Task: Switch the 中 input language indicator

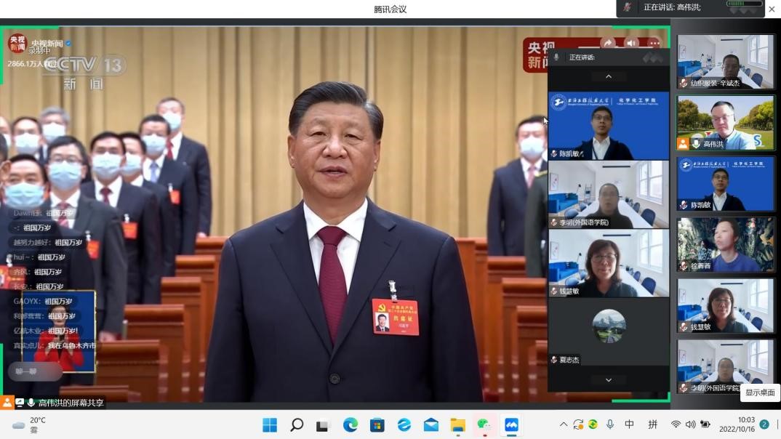Action: 630,424
